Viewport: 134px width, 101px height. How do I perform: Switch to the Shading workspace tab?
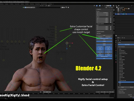(x=22, y=4)
